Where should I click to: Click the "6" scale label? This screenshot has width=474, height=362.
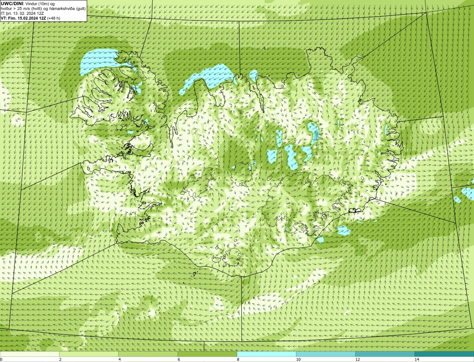(x=178, y=359)
